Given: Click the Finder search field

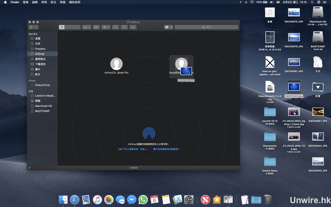Looking at the screenshot, I should (x=206, y=27).
